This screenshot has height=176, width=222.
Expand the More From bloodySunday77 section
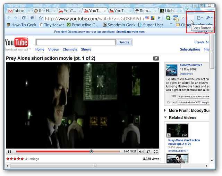point(165,111)
